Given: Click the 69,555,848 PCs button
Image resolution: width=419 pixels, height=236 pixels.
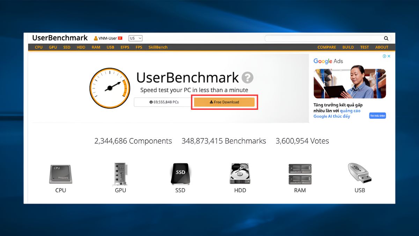Looking at the screenshot, I should tap(164, 102).
